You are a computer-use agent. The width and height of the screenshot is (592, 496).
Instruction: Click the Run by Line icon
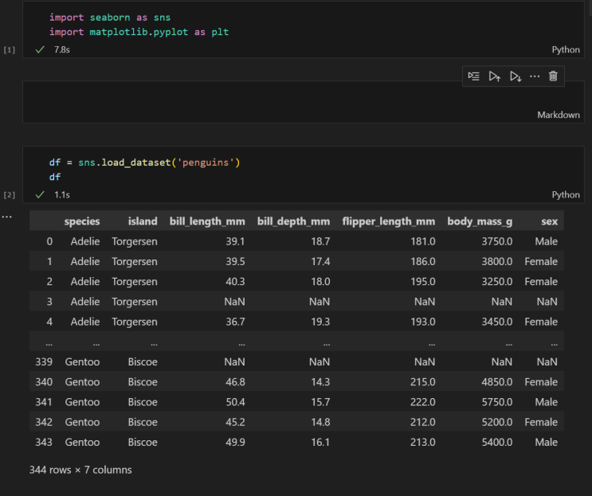(474, 76)
